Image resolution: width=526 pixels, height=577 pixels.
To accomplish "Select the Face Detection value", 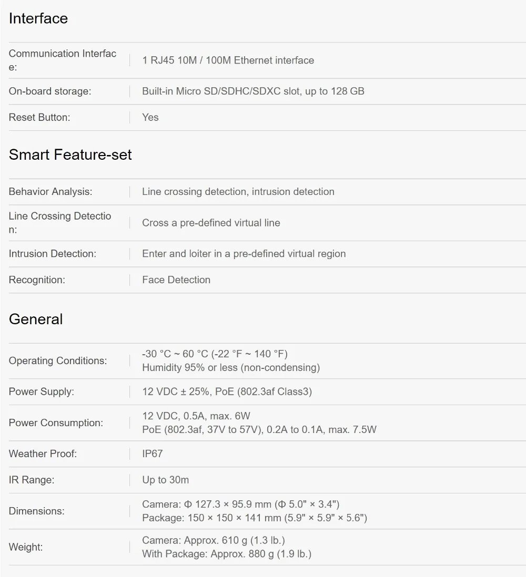I will click(x=176, y=280).
